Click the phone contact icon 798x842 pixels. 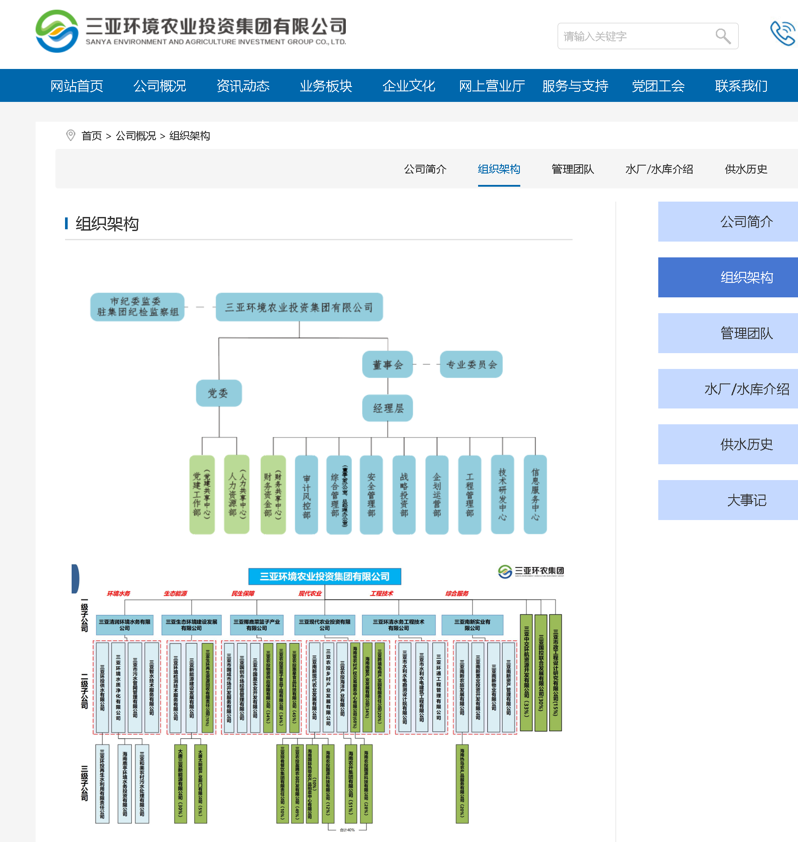783,33
